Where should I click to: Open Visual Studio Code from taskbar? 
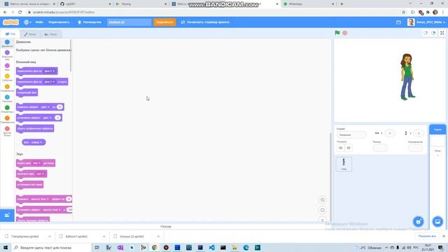[x=211, y=247]
